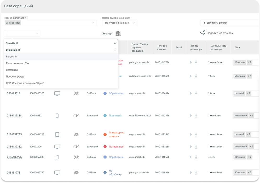Viewport: 260px width, 183px height.
Task: Select Процент фрода from column list
Action: [x=15, y=76]
